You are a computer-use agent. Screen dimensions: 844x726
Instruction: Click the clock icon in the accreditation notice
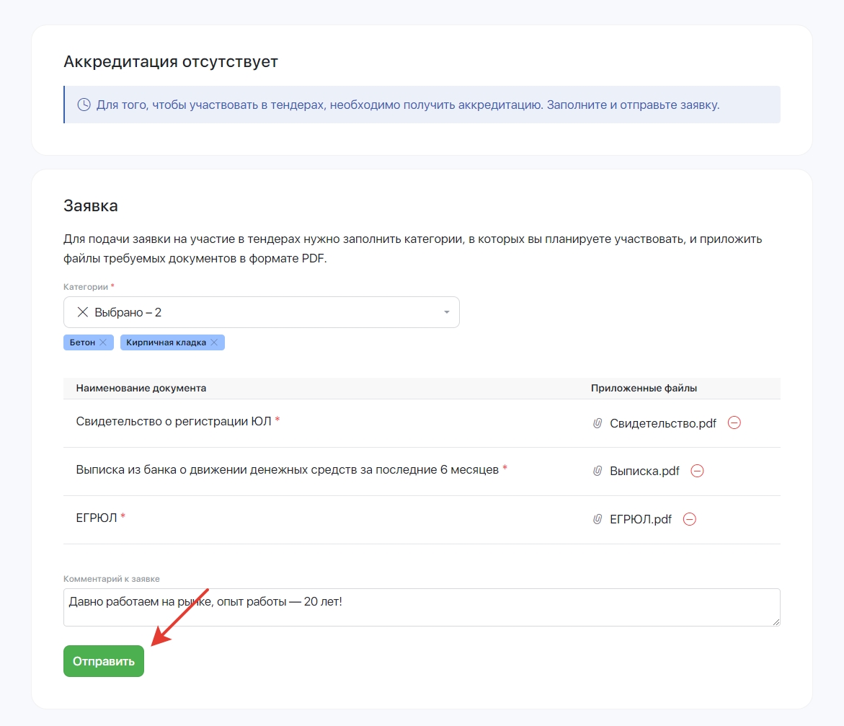click(x=84, y=105)
